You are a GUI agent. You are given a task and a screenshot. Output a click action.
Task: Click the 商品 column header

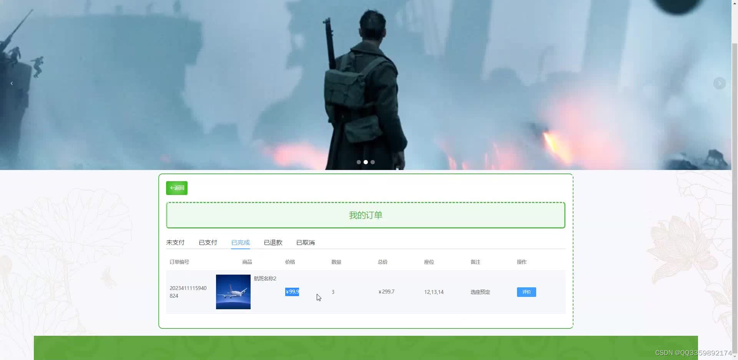[x=247, y=262]
